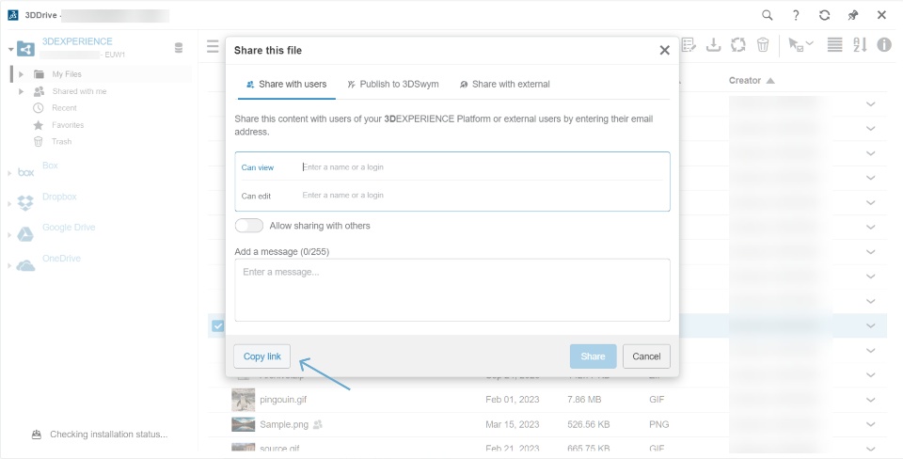
Task: Expand the Shared with me node
Action: 21,91
